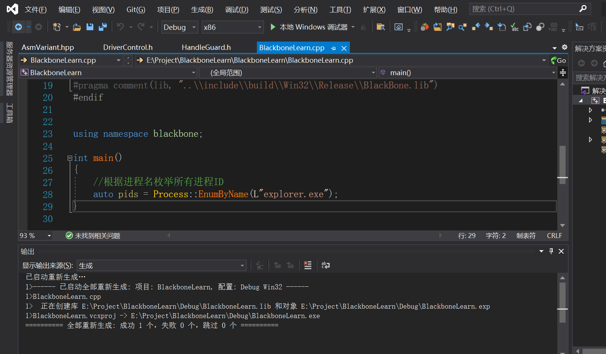606x354 pixels.
Task: Open the debugger target dropdown arrow
Action: (353, 27)
